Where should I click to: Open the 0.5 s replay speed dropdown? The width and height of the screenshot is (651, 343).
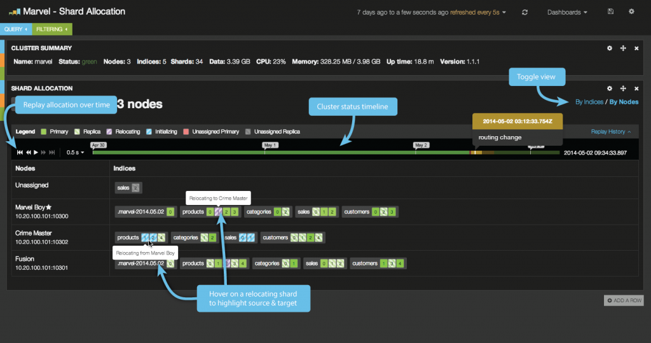(75, 153)
